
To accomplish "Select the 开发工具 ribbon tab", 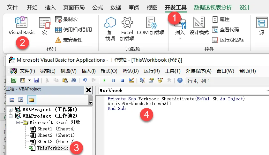I will pyautogui.click(x=176, y=7).
